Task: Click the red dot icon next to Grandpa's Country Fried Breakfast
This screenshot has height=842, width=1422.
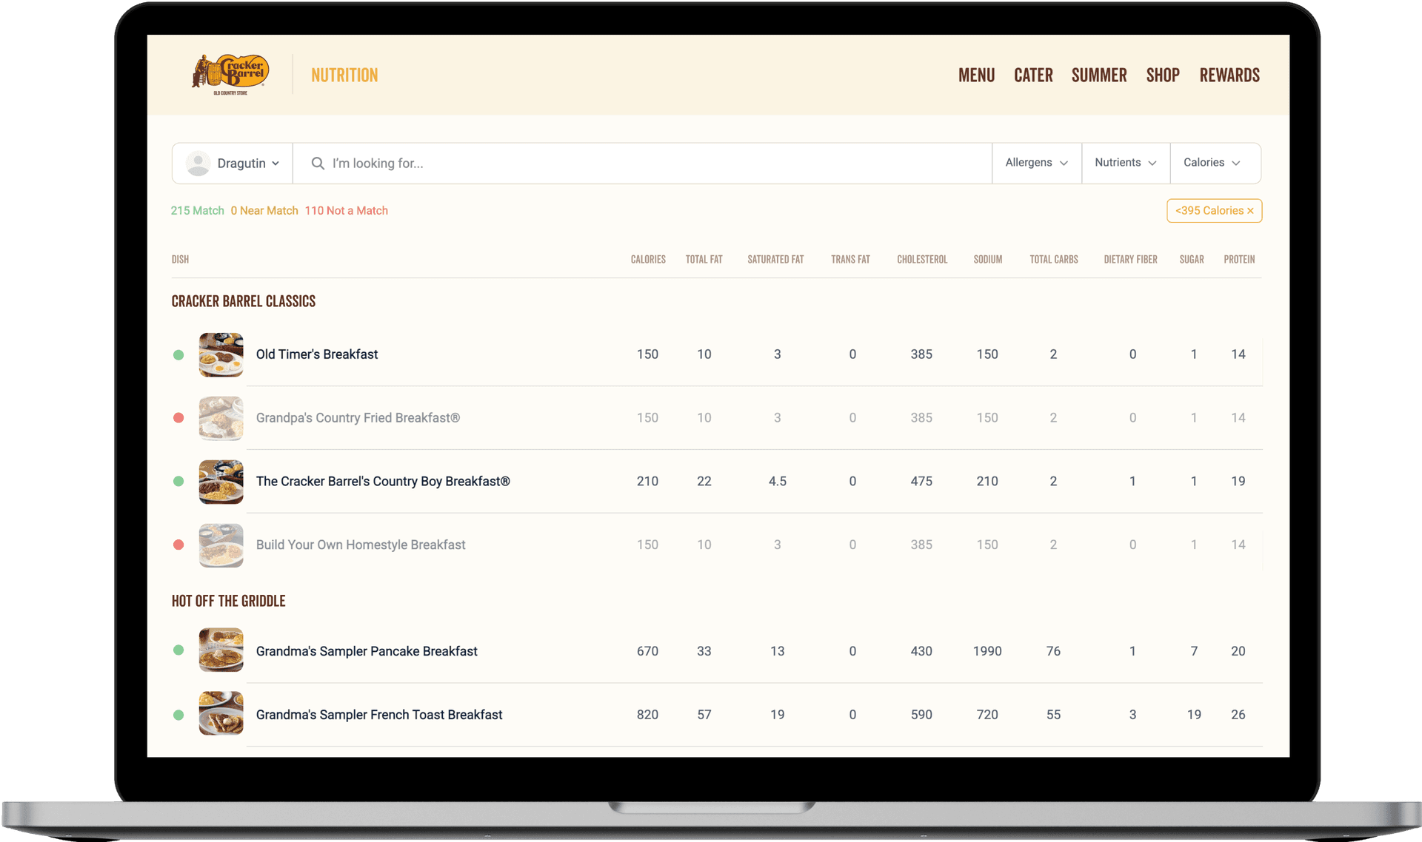Action: point(178,417)
